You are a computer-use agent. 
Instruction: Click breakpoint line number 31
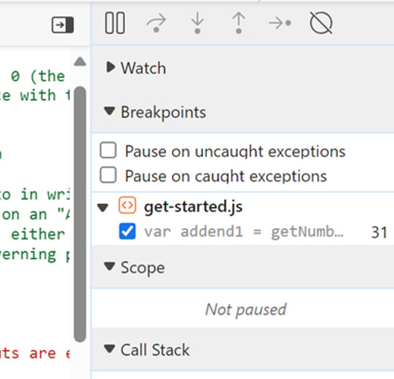[379, 232]
